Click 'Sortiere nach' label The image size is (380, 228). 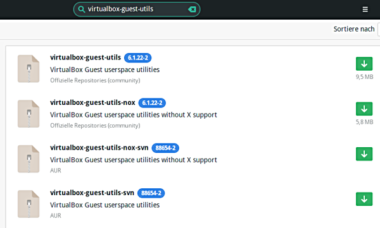tap(354, 29)
